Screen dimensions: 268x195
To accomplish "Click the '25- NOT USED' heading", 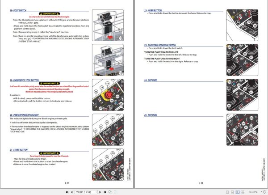I will tap(151, 115).
